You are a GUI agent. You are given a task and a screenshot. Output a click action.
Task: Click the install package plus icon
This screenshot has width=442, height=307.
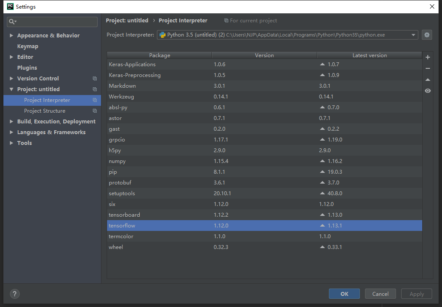tap(428, 57)
